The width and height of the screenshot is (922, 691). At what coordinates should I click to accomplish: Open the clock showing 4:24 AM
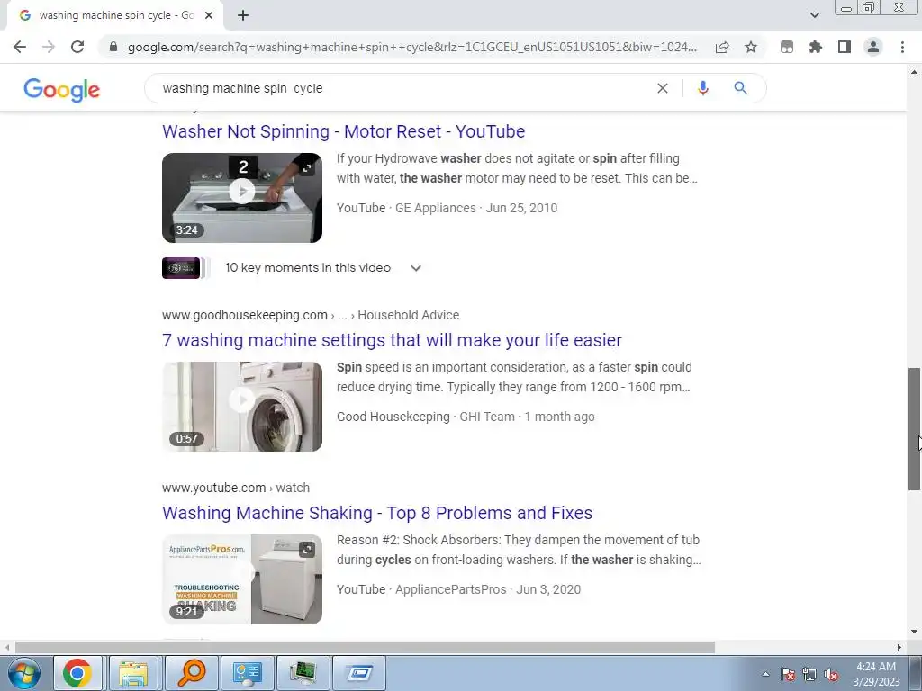click(876, 674)
